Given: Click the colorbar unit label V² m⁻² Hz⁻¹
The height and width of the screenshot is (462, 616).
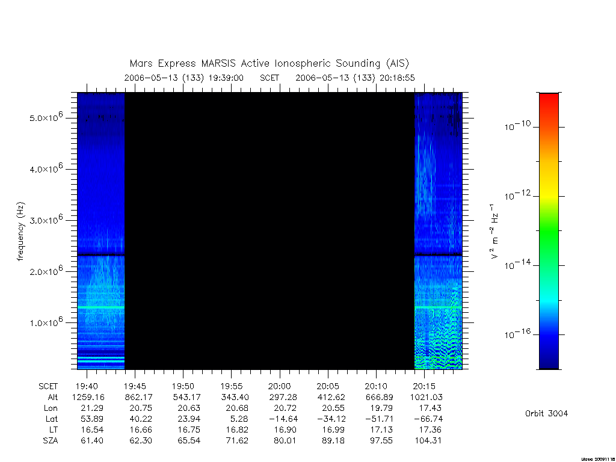Looking at the screenshot, I should pyautogui.click(x=494, y=232).
